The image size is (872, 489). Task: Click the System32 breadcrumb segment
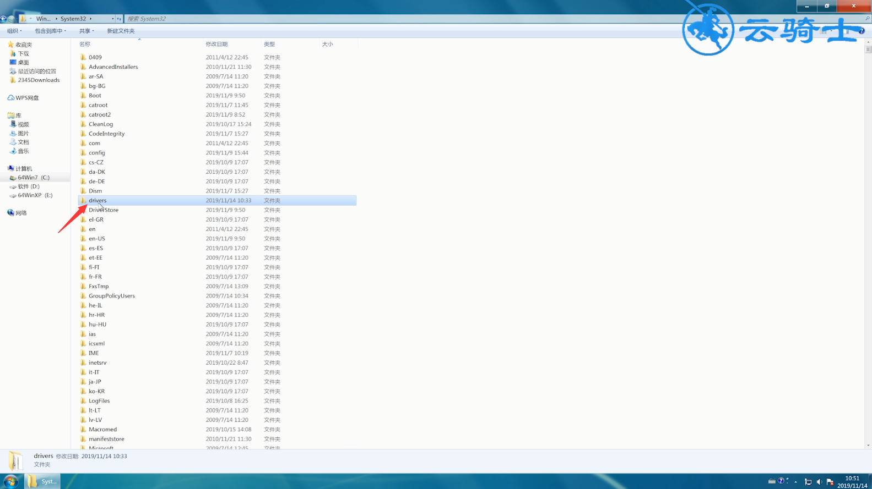coord(73,19)
